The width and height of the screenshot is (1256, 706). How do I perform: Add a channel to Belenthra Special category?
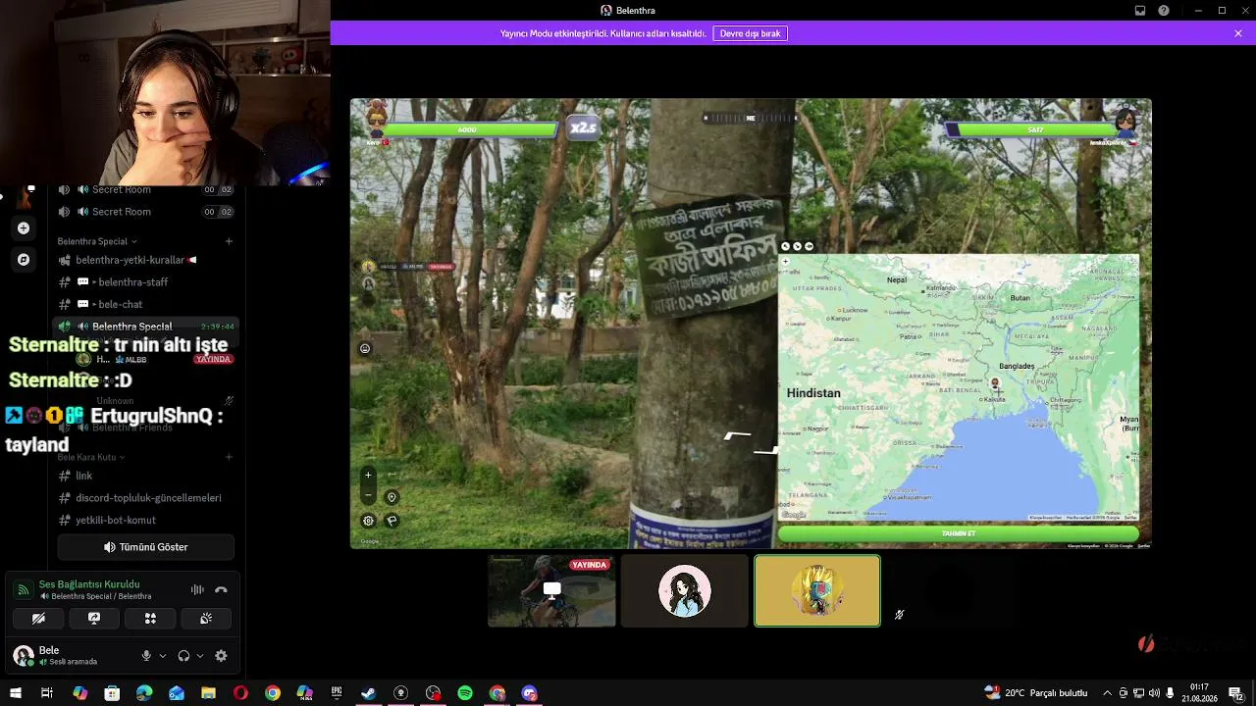[229, 241]
